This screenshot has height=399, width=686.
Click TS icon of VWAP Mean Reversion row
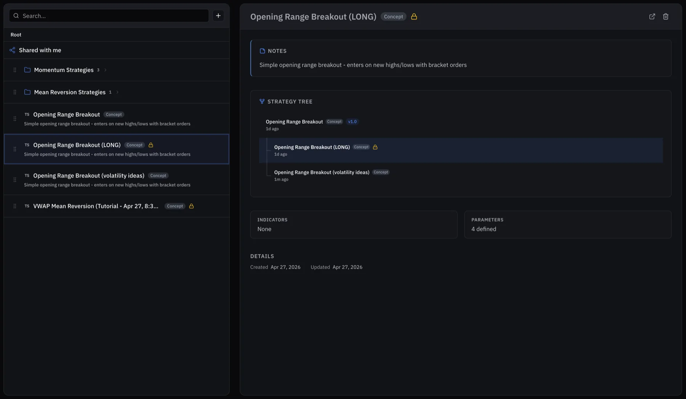click(x=27, y=206)
